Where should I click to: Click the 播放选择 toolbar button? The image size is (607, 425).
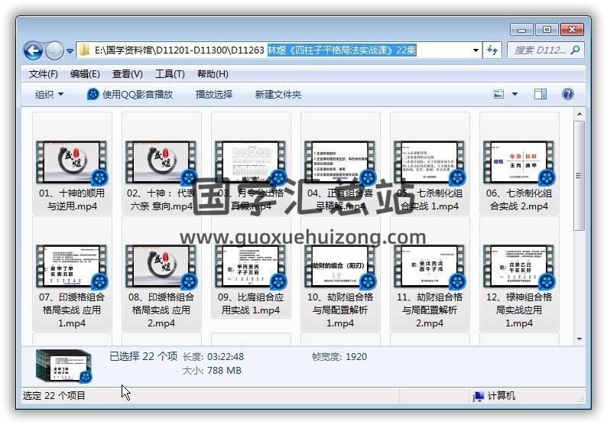click(214, 94)
